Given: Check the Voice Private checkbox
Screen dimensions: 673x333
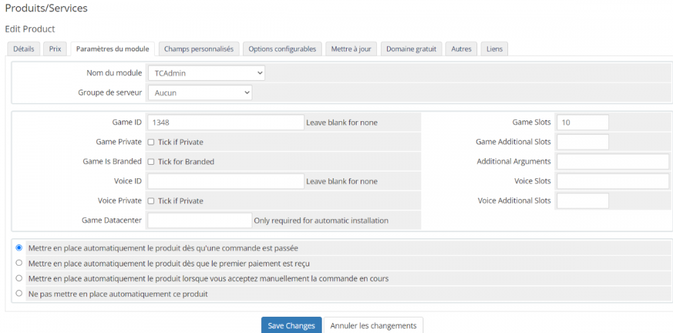Looking at the screenshot, I should coord(151,200).
